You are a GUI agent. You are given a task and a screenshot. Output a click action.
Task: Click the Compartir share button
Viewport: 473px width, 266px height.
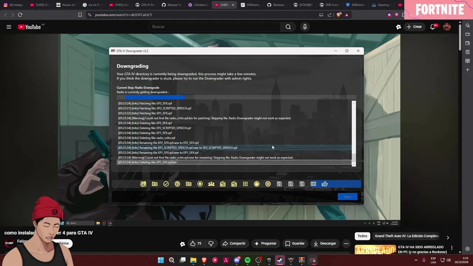click(234, 243)
